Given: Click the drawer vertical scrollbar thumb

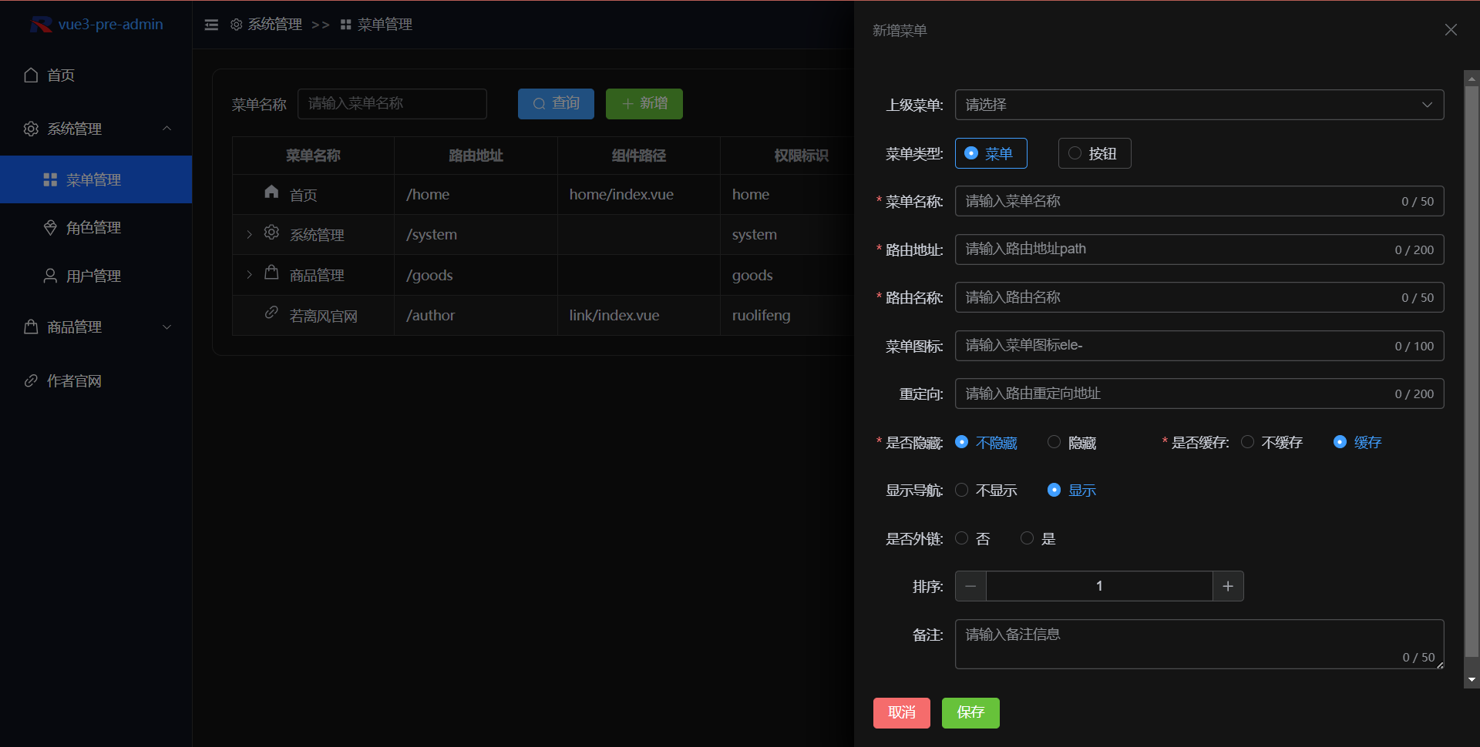Looking at the screenshot, I should (x=1472, y=370).
